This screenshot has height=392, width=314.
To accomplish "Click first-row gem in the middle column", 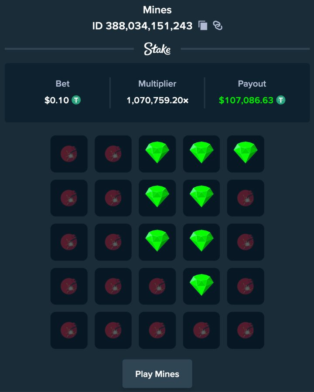I will [x=157, y=154].
